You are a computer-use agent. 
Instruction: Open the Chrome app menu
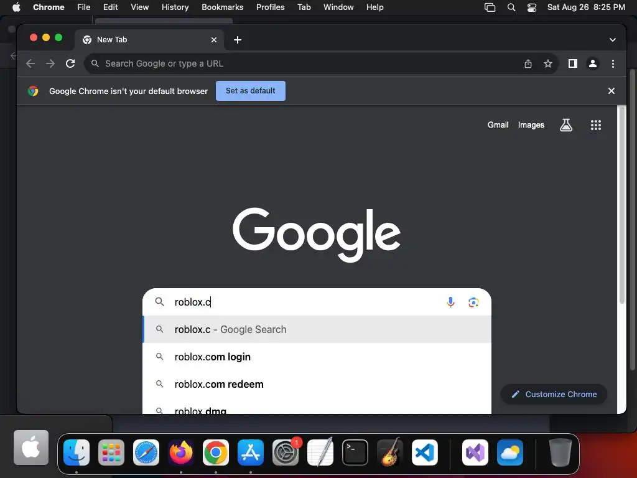point(49,7)
